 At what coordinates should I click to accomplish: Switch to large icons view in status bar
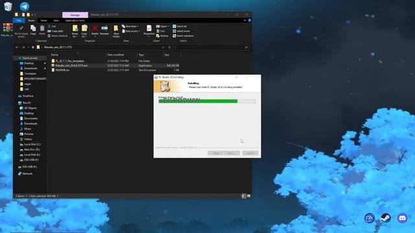[x=248, y=196]
